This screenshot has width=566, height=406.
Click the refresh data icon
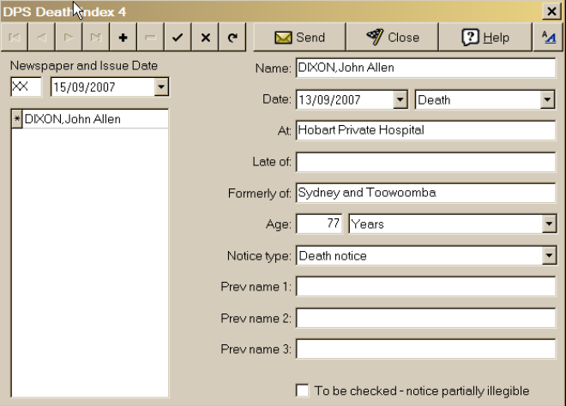(x=232, y=38)
